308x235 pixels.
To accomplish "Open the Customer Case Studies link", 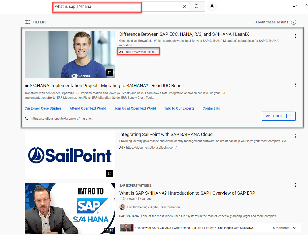I will [x=43, y=108].
